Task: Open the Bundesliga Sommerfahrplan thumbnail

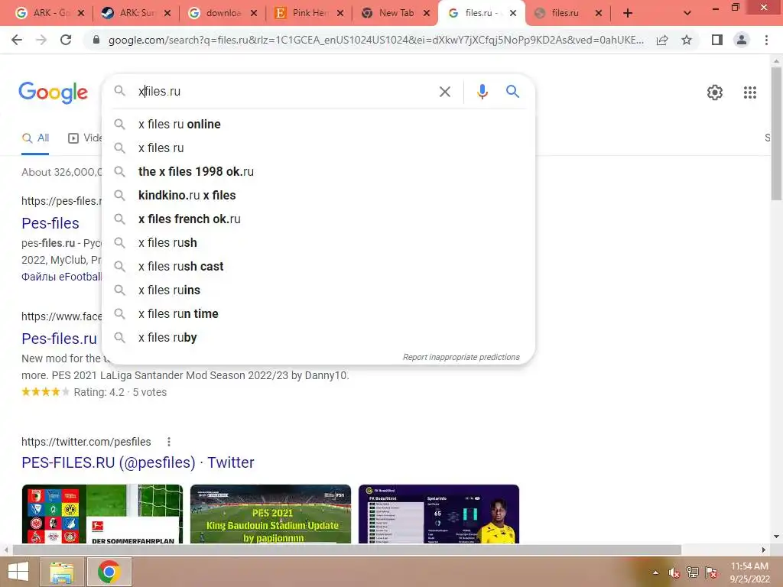Action: pyautogui.click(x=102, y=514)
